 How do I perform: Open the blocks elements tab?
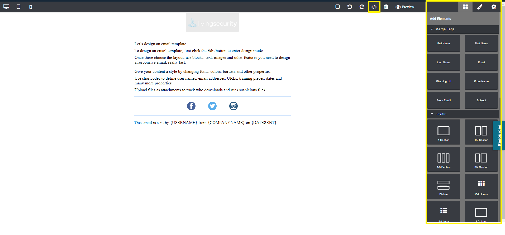[x=465, y=7]
